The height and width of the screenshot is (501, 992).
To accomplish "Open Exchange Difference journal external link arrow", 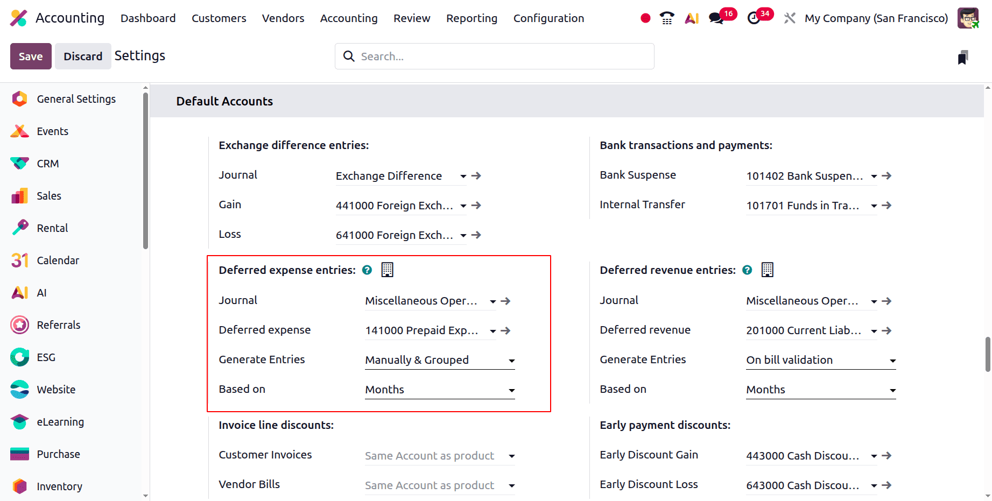I will click(476, 176).
